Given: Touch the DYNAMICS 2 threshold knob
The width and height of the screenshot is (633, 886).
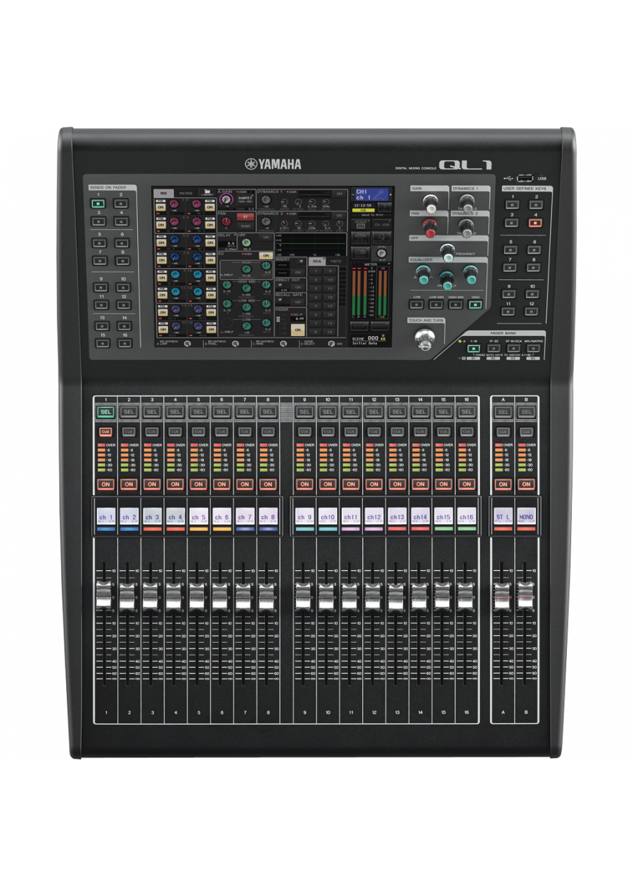Looking at the screenshot, I should click(x=466, y=229).
